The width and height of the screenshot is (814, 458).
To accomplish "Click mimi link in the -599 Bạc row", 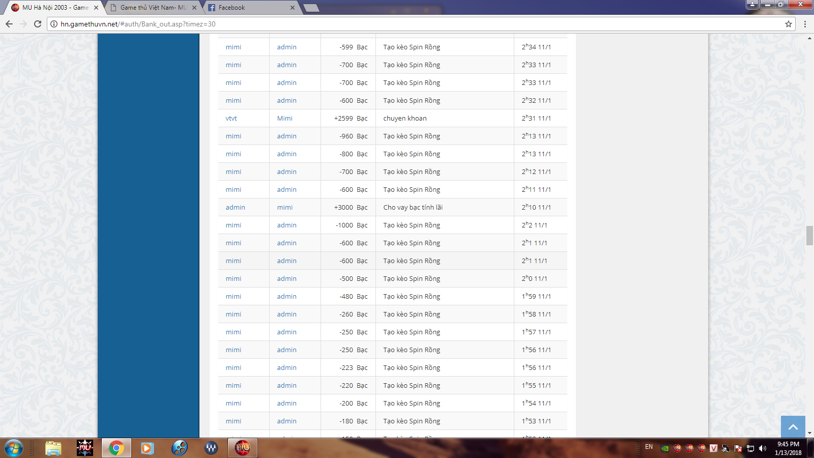I will click(234, 47).
